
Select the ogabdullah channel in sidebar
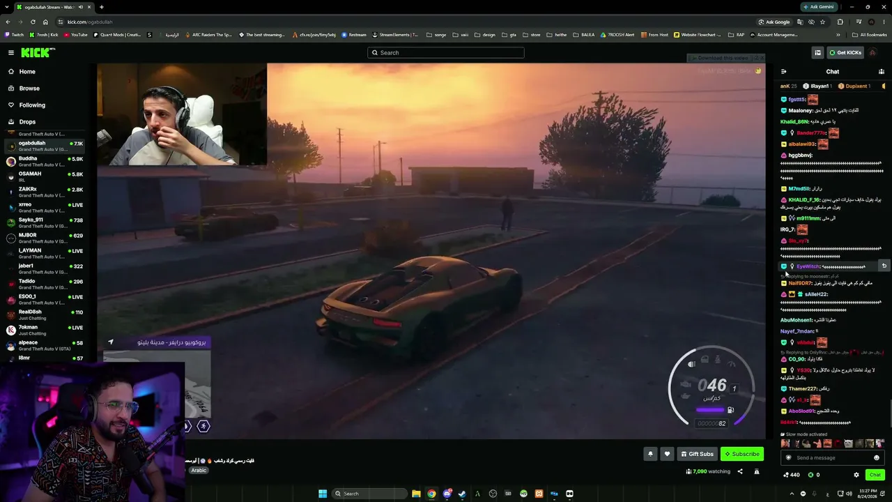point(45,146)
